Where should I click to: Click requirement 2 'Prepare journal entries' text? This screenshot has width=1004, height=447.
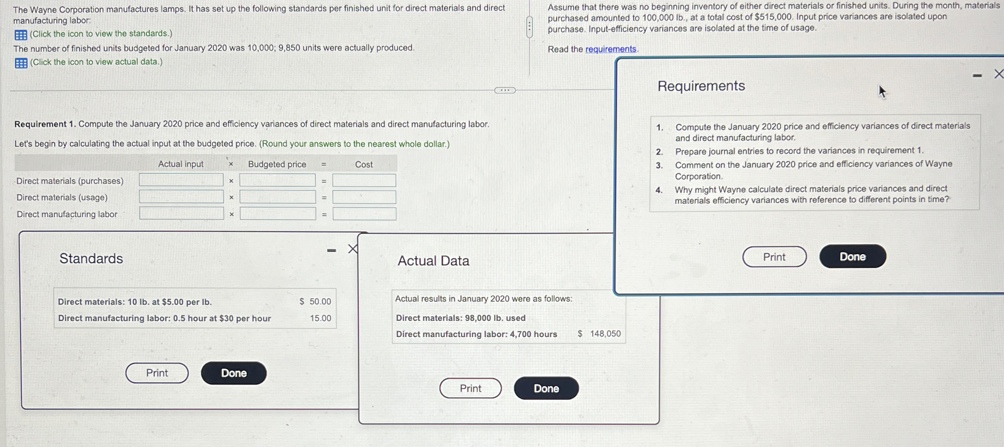(799, 151)
